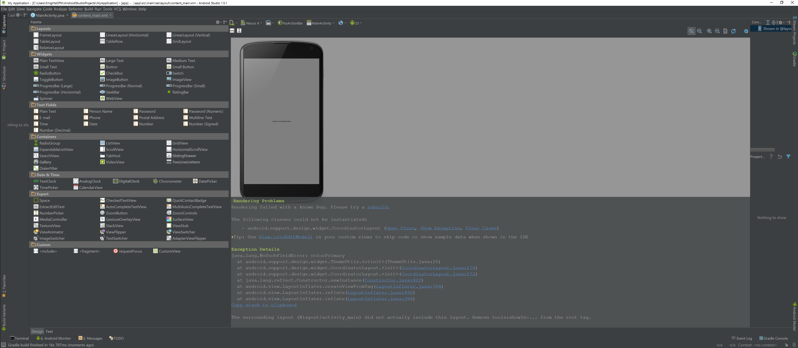Click the rebuild link in Rendering Problems
This screenshot has width=798, height=348.
pos(377,207)
